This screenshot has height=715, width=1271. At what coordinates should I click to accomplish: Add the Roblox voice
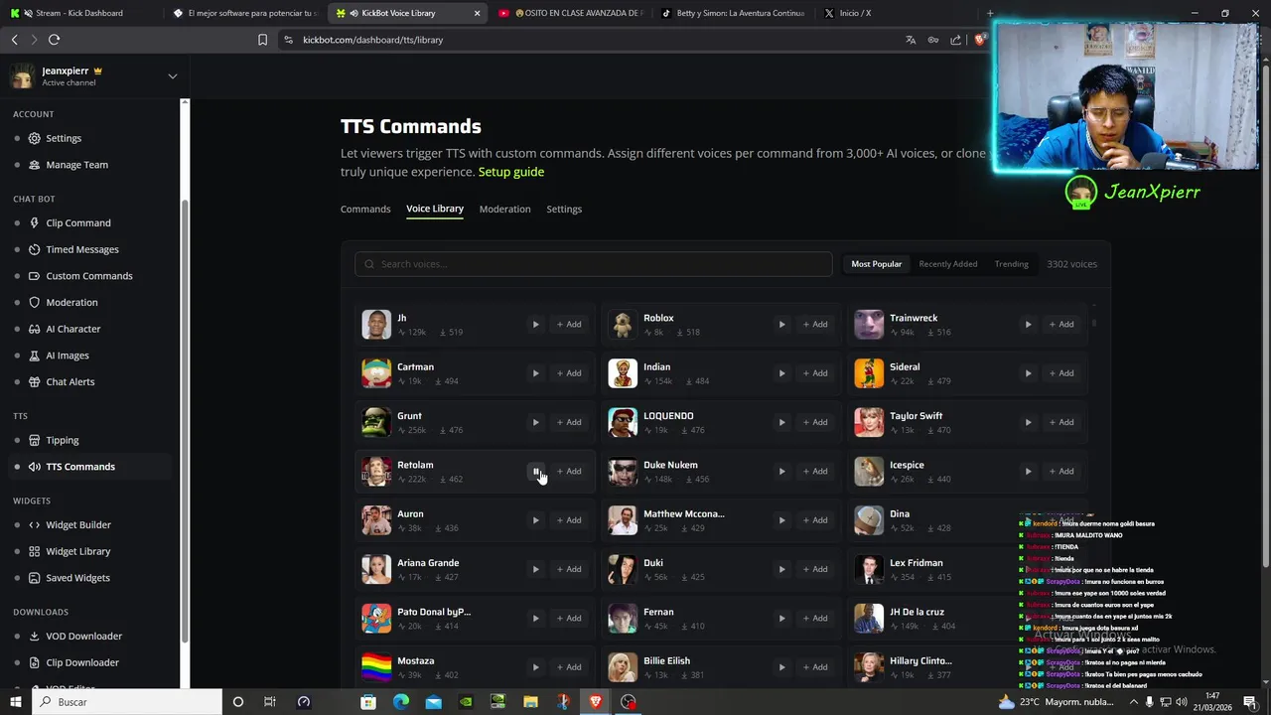(x=815, y=324)
